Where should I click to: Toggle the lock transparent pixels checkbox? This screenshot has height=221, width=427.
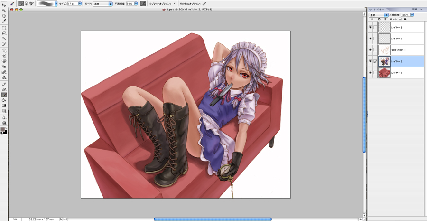[x=400, y=19]
